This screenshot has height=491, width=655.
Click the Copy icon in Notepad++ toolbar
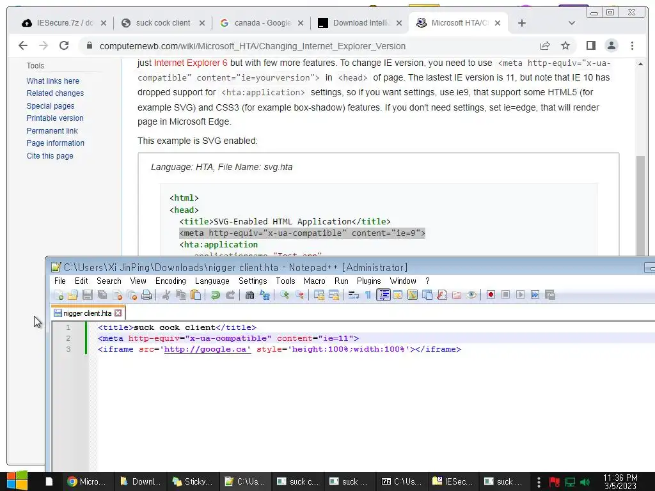pyautogui.click(x=180, y=295)
